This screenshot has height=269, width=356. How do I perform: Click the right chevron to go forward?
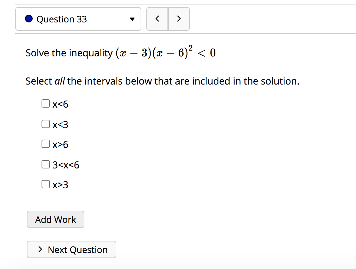point(179,19)
